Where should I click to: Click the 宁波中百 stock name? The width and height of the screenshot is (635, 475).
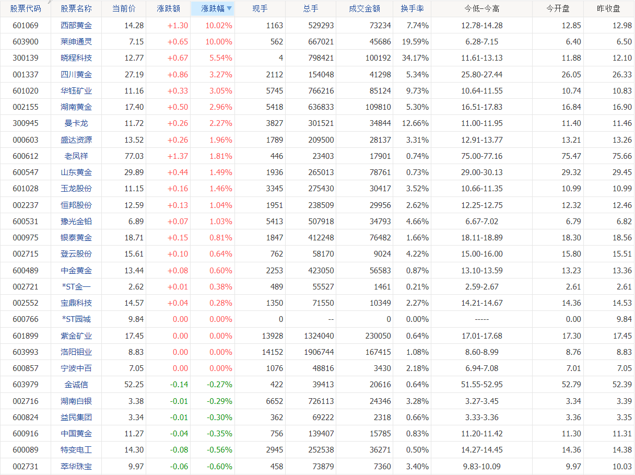pos(76,368)
